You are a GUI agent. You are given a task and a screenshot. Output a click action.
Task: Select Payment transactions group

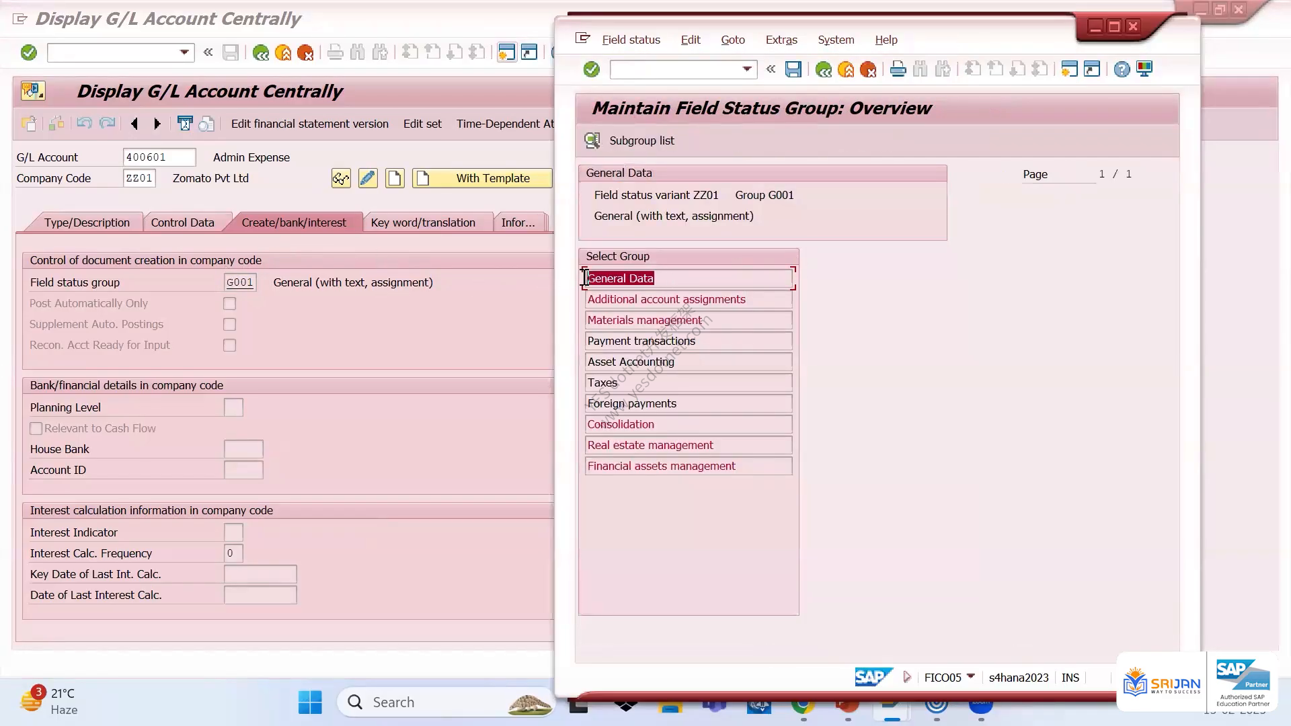click(x=689, y=341)
